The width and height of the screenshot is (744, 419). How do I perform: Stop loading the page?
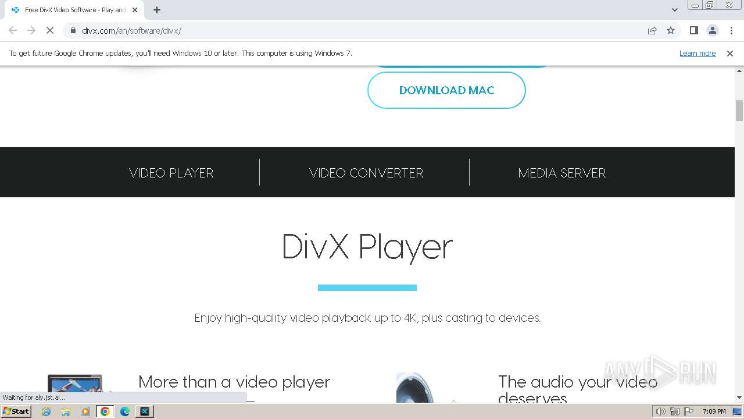tap(50, 30)
